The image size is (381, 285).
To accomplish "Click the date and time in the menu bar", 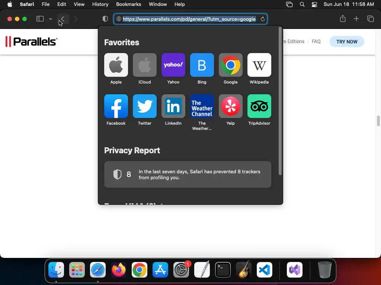I will (x=349, y=4).
